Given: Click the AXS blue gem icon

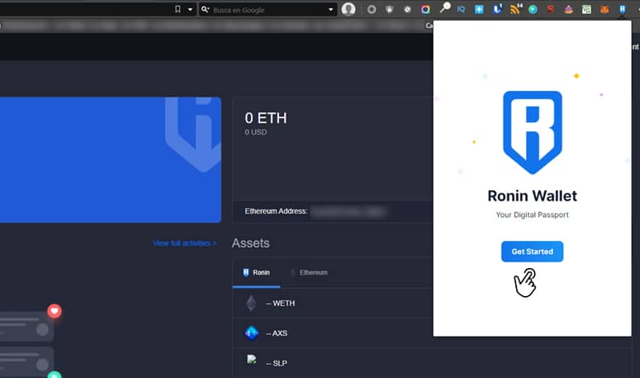Looking at the screenshot, I should click(x=251, y=333).
